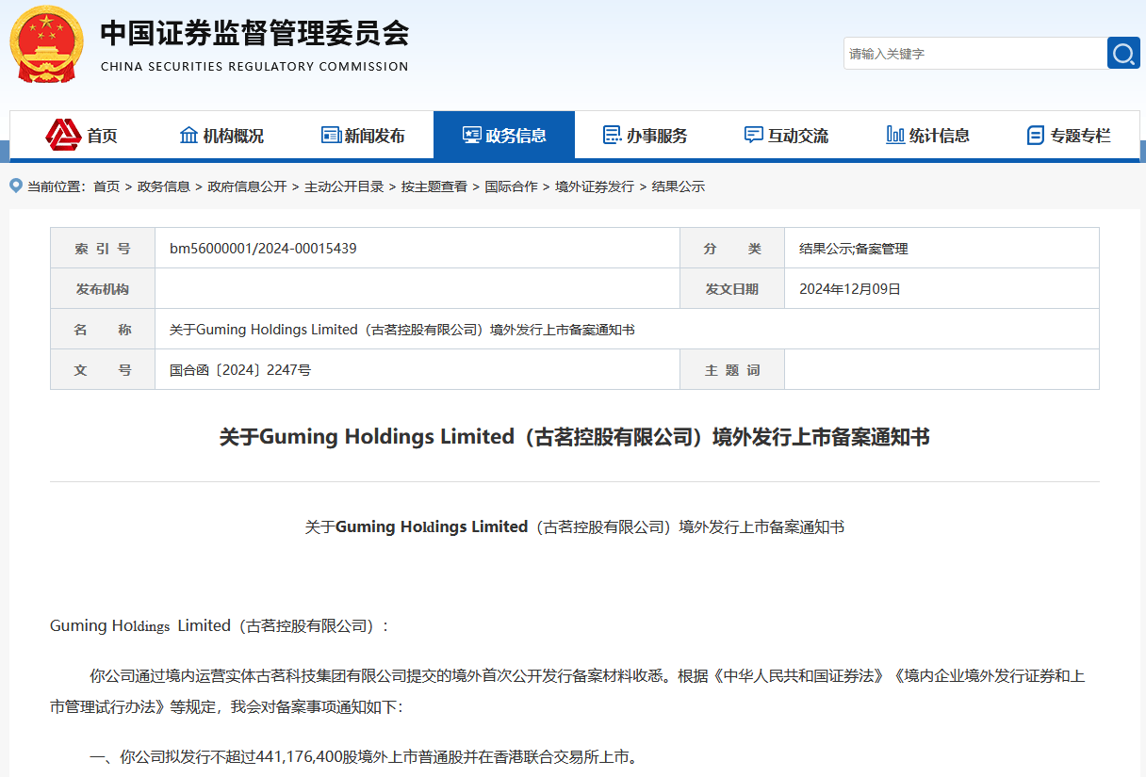Focus the keyword search input field
Image resolution: width=1146 pixels, height=777 pixels.
pyautogui.click(x=974, y=54)
